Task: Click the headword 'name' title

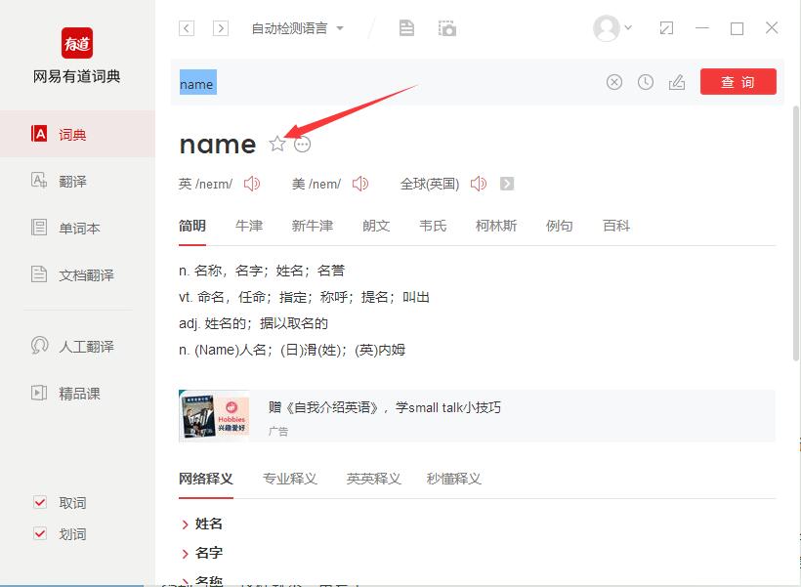Action: (218, 145)
